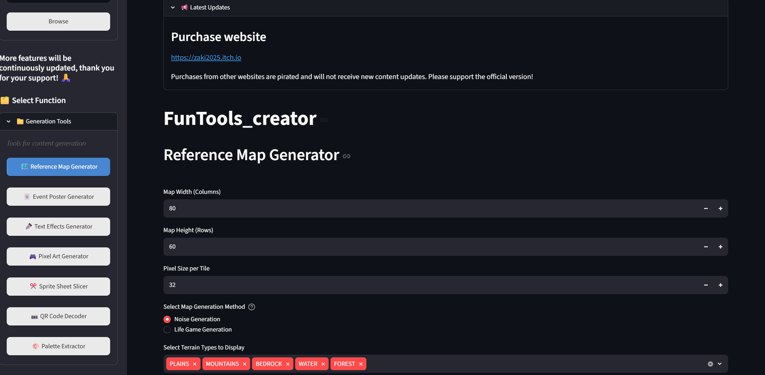Select the Noise Generation radio option

[167, 319]
